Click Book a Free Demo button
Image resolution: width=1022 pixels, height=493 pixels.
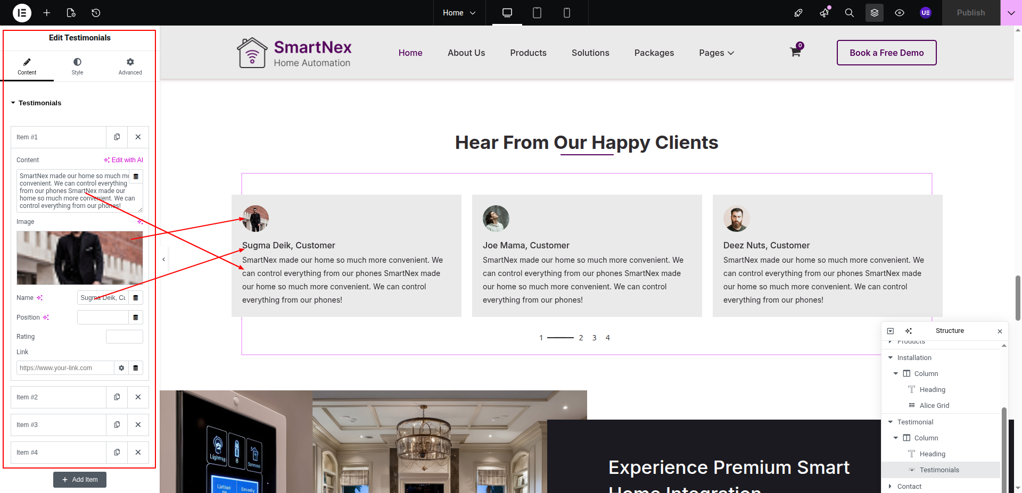886,53
